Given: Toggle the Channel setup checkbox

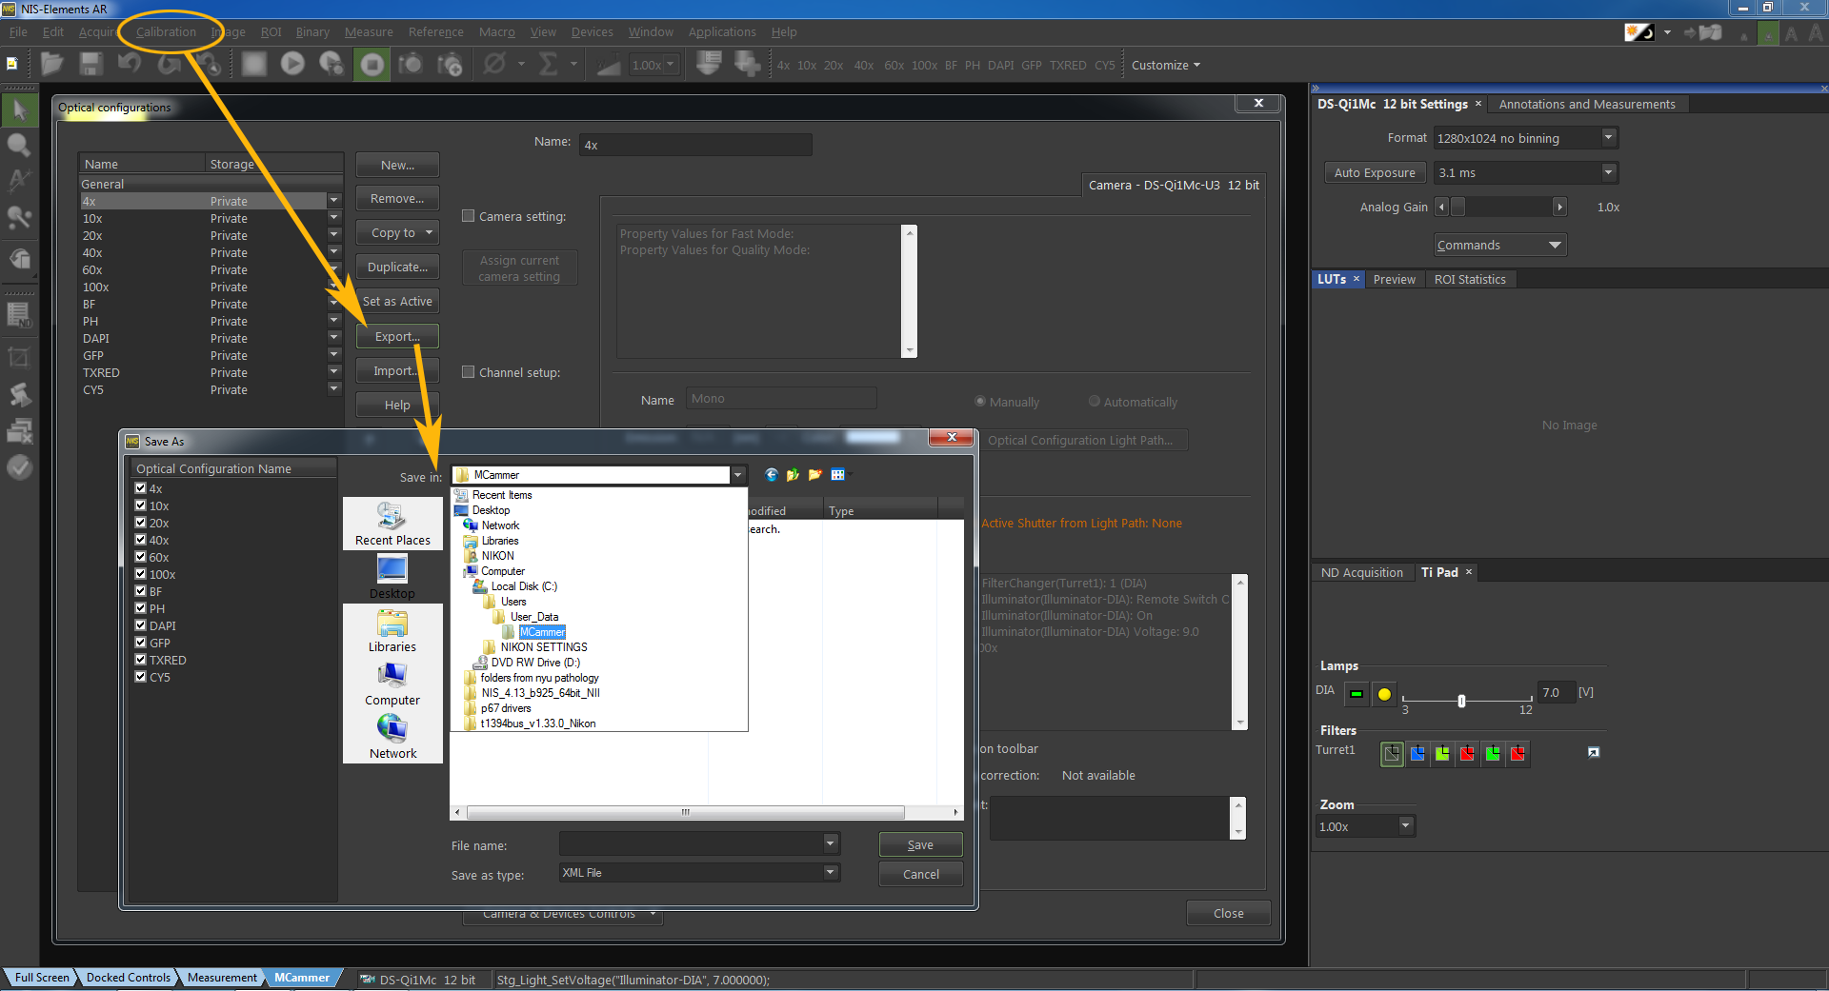Looking at the screenshot, I should point(469,372).
